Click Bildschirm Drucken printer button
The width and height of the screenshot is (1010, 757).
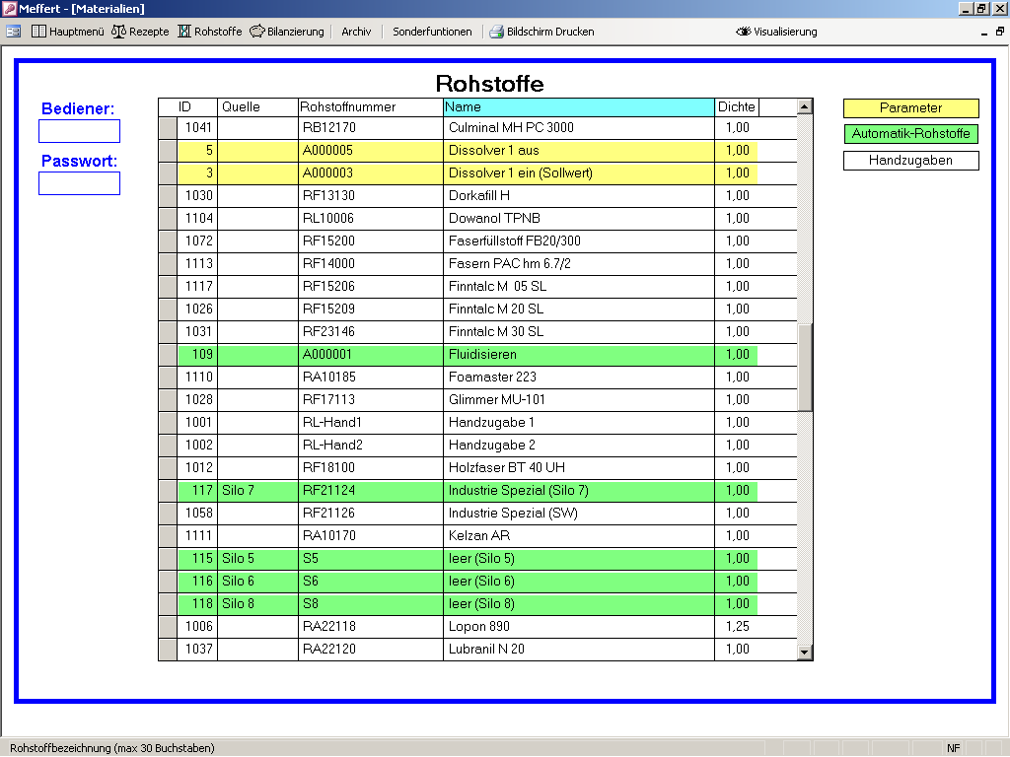point(541,32)
